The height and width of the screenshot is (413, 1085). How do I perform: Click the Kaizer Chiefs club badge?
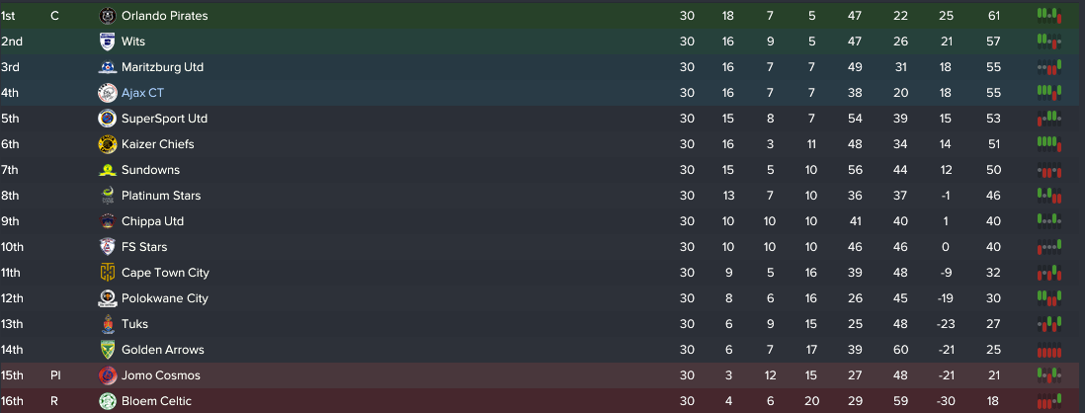pos(108,144)
